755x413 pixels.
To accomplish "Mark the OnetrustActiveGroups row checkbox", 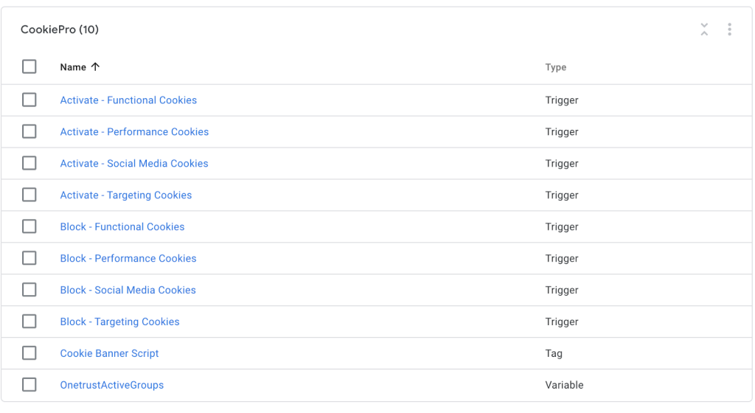I will tap(29, 384).
